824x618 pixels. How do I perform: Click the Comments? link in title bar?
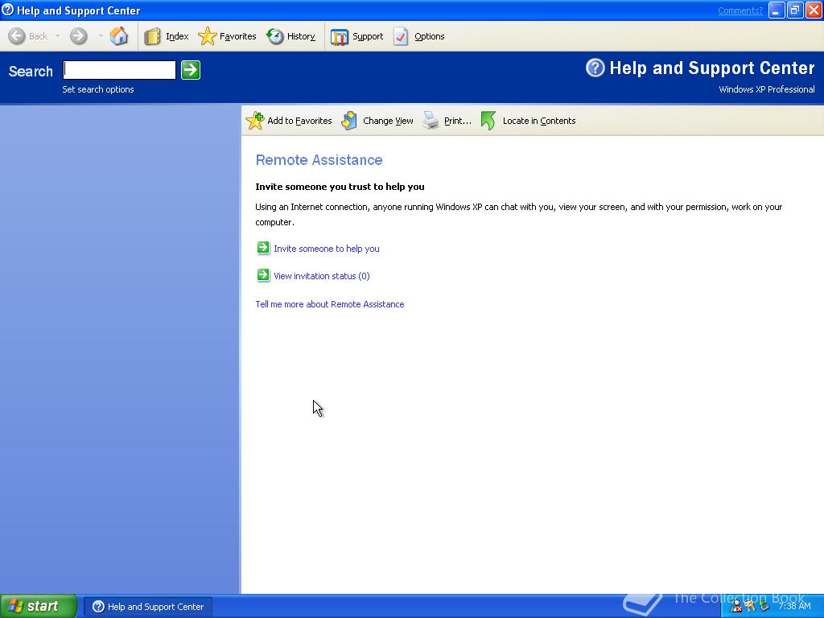tap(740, 10)
